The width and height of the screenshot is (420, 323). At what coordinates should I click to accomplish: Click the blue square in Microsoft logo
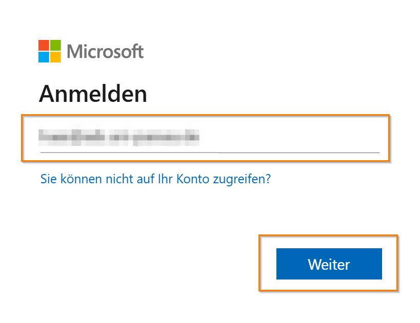point(44,57)
